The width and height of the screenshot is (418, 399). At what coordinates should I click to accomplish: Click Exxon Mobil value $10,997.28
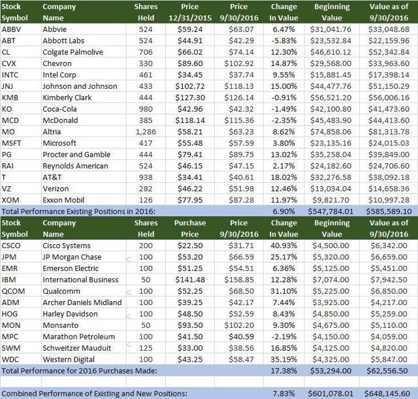(x=389, y=200)
